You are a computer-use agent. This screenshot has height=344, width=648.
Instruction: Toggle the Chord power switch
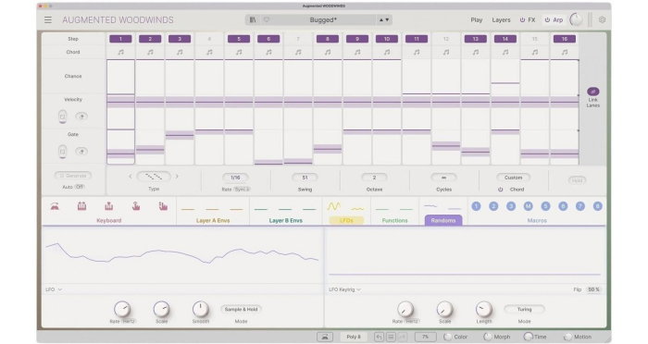coord(501,190)
